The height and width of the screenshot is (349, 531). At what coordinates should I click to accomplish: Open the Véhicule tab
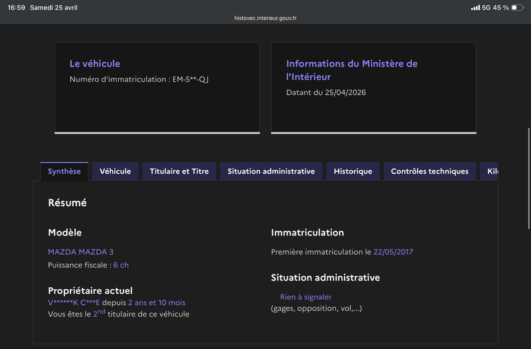pos(115,171)
